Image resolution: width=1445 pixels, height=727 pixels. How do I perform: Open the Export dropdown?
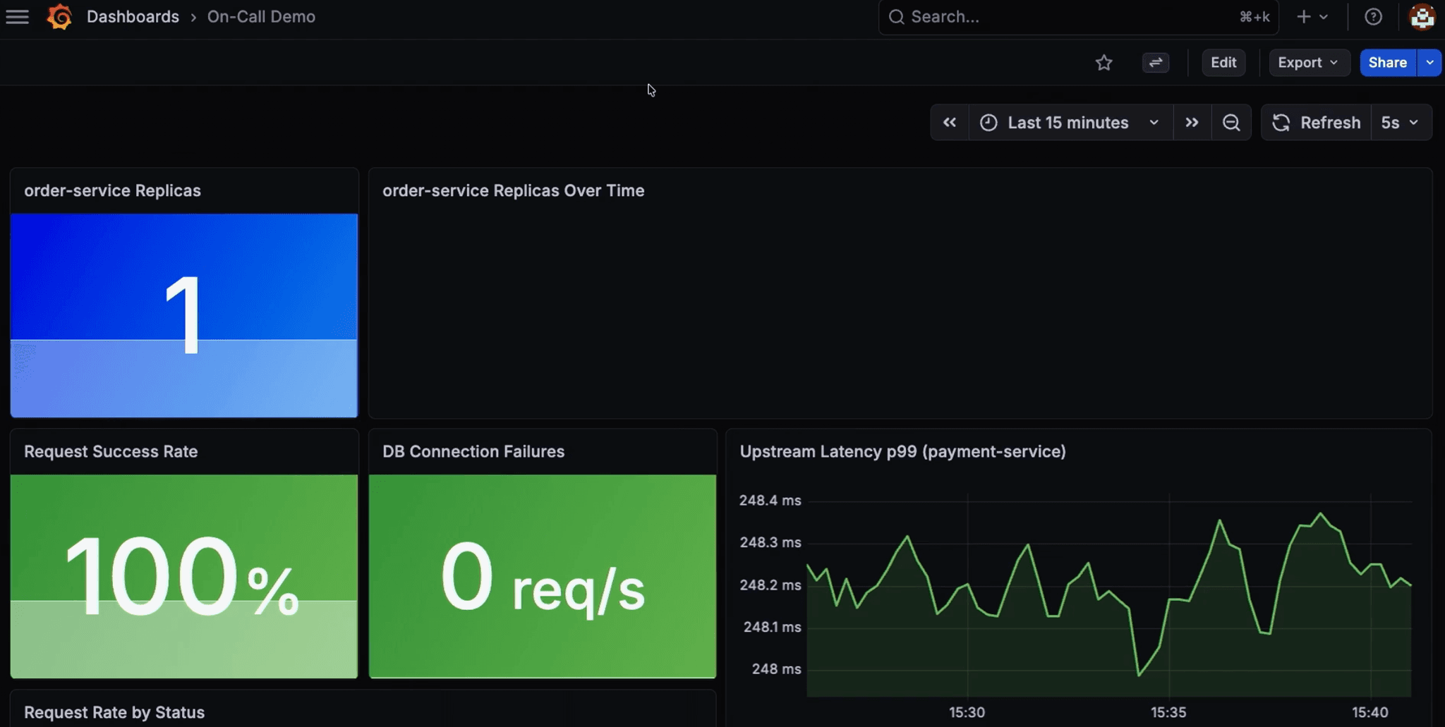tap(1309, 63)
